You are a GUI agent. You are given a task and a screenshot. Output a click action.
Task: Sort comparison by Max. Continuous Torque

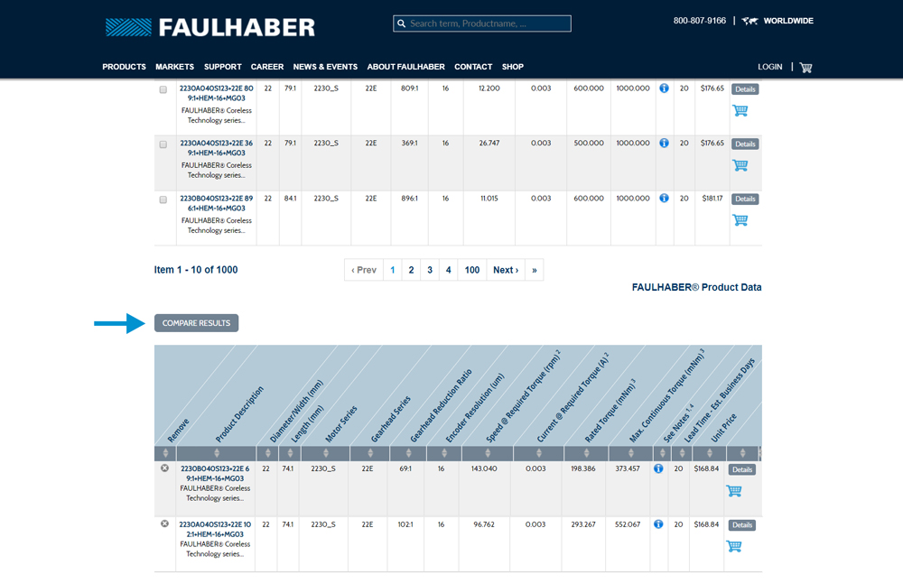(x=631, y=453)
